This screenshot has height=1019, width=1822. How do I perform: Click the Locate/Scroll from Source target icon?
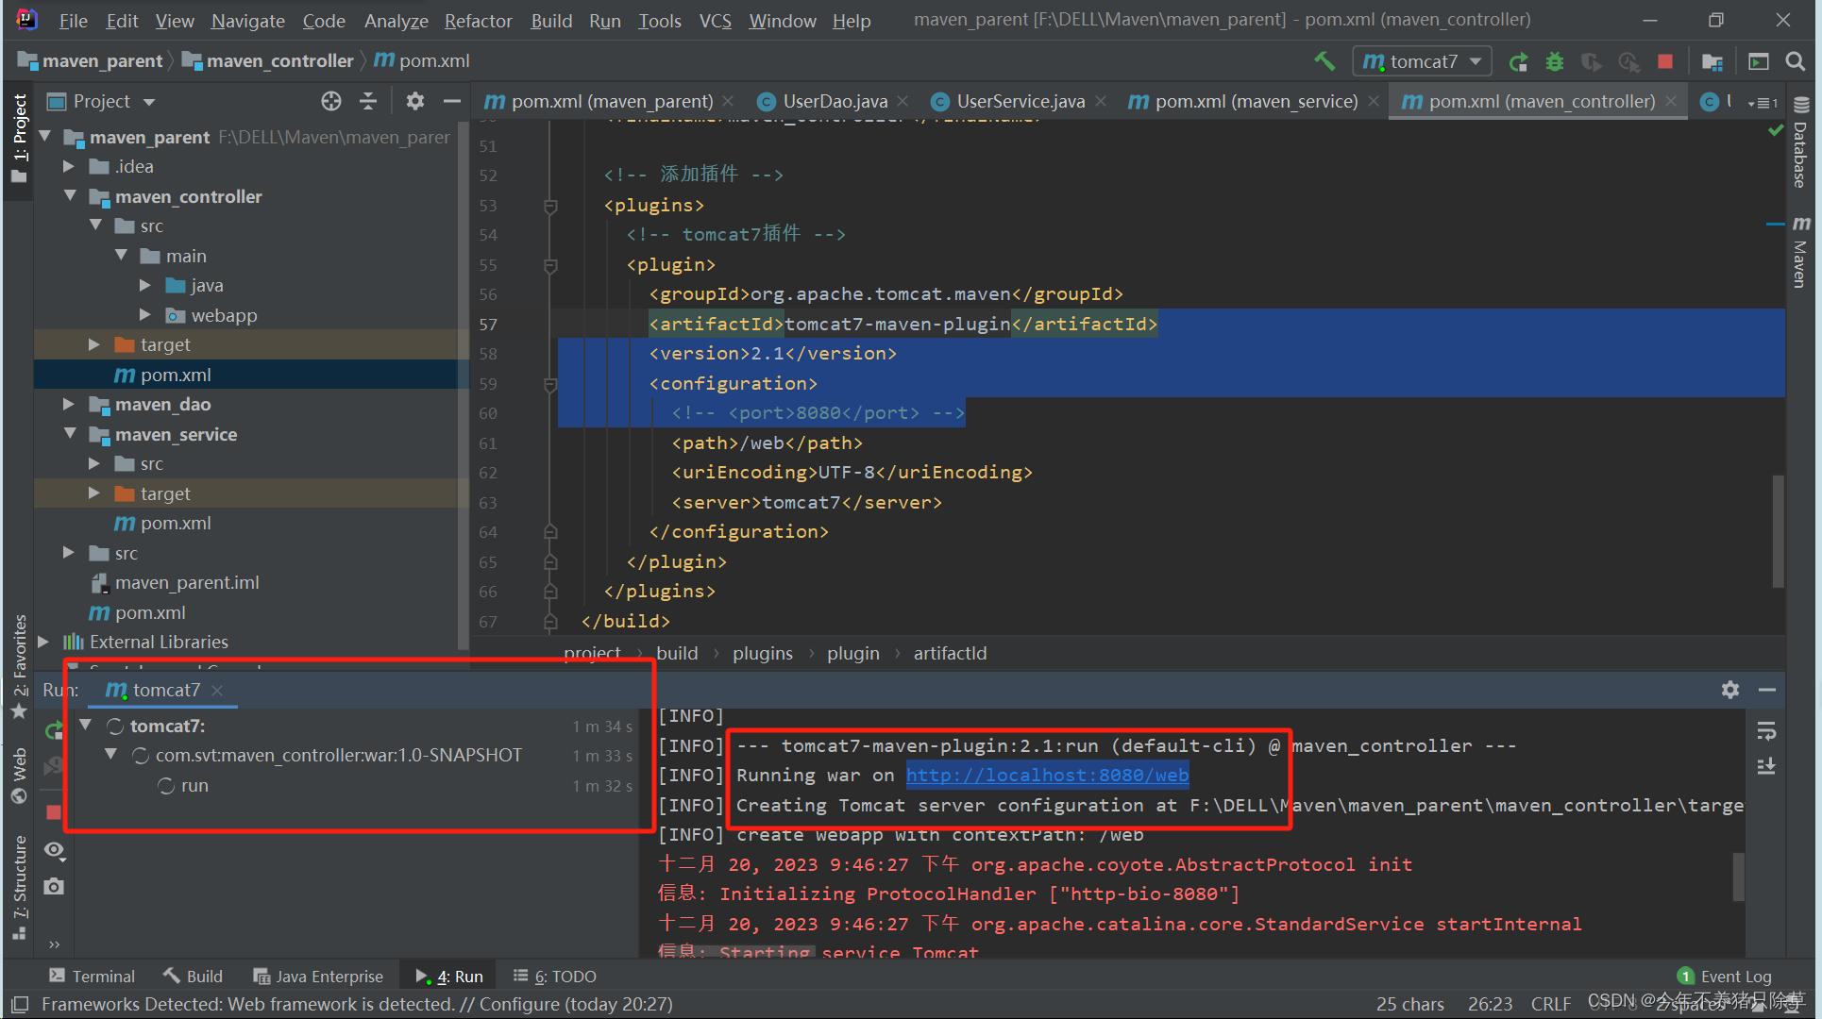click(330, 101)
